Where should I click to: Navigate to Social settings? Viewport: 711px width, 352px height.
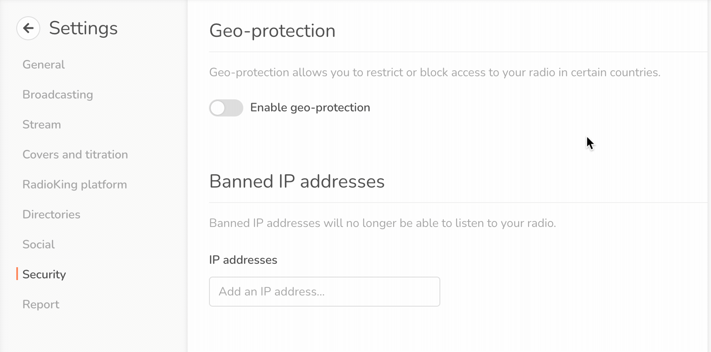tap(39, 245)
